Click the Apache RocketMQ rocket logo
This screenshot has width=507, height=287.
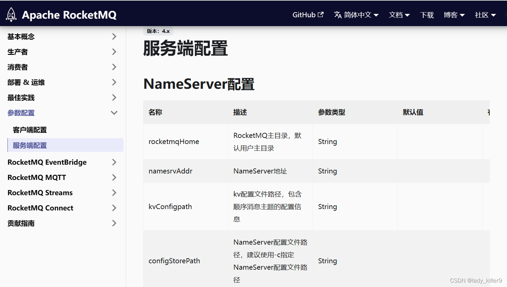click(11, 15)
